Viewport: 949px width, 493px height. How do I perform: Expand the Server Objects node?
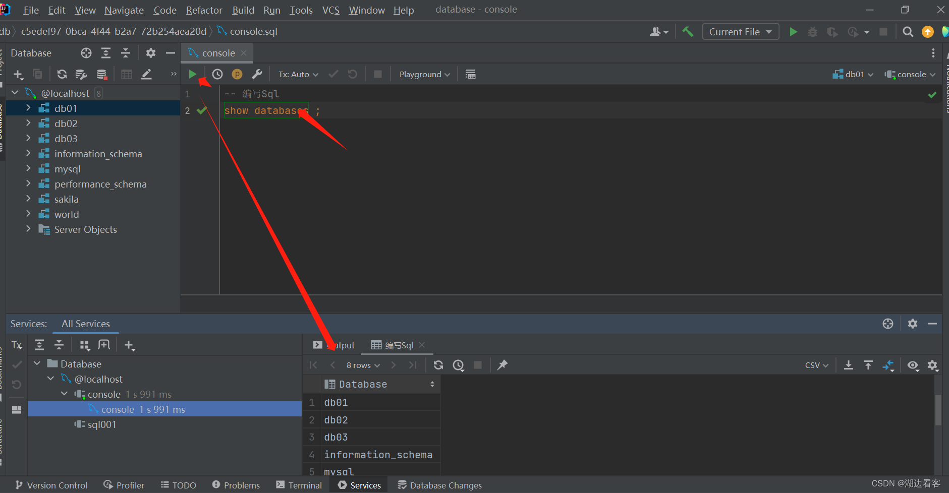[x=28, y=229]
